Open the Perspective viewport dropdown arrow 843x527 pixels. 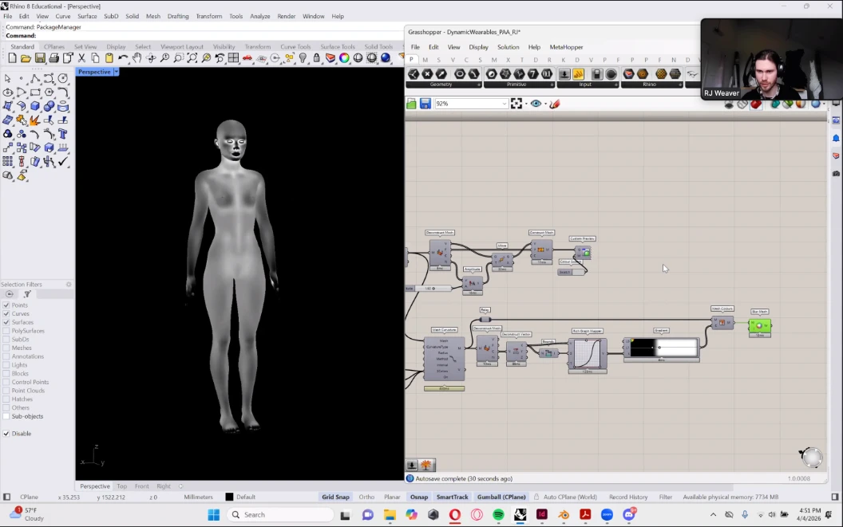(x=116, y=72)
